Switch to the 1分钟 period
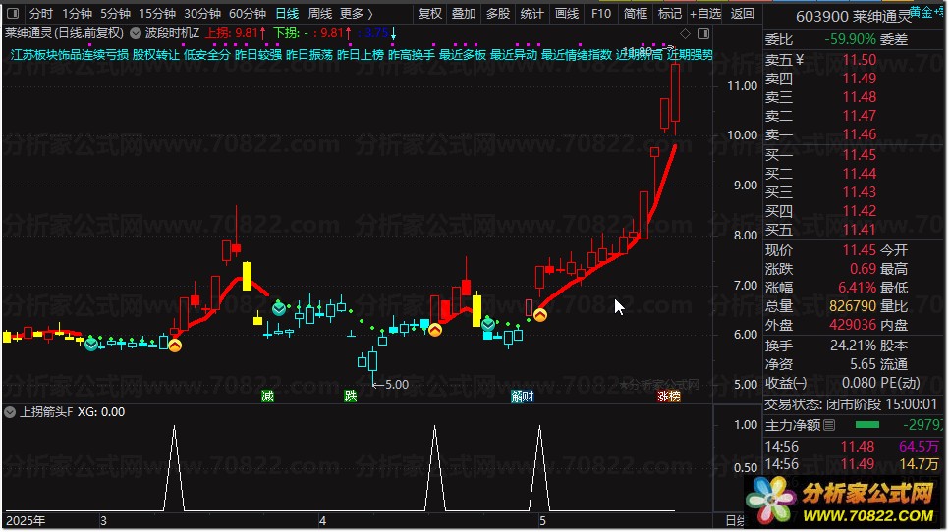This screenshot has width=950, height=532. pyautogui.click(x=77, y=14)
